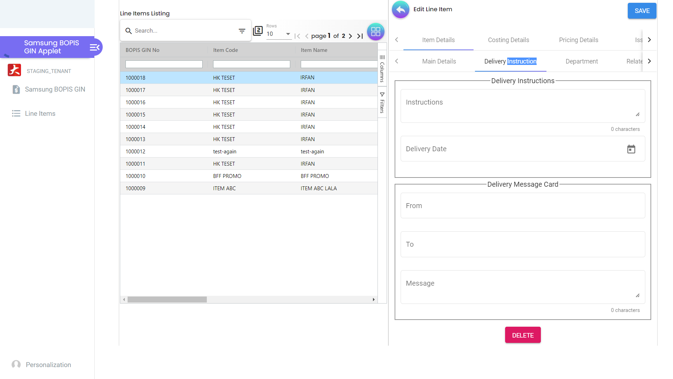Open the search filter options icon

click(x=242, y=31)
